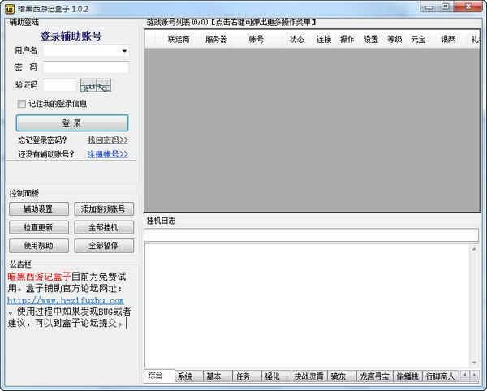Click the 找回密码 link
Image resolution: width=487 pixels, height=391 pixels.
click(107, 140)
